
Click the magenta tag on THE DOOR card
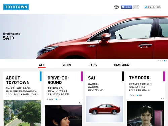pyautogui.click(x=164, y=76)
